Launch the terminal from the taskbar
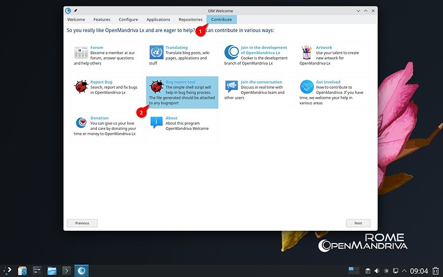This screenshot has height=277, width=443. coord(67,271)
